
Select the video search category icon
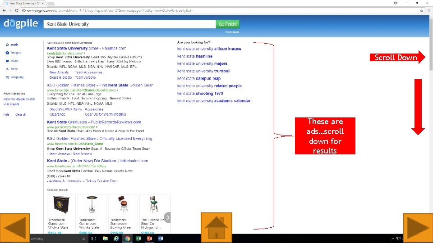[x=7, y=61]
